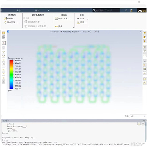
Task: Open the 混合平面 mixing planes option
Action: (12, 23)
